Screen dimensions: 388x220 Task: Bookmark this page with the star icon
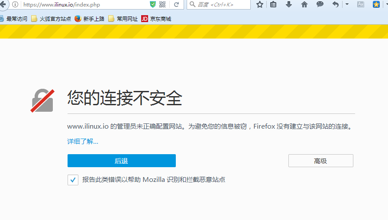pyautogui.click(x=259, y=4)
